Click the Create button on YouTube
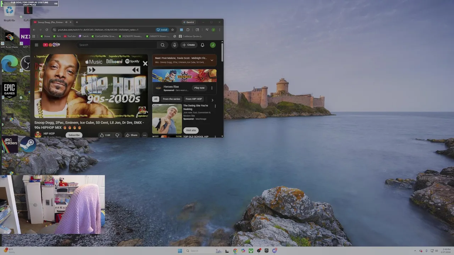The height and width of the screenshot is (255, 454). pos(189,45)
